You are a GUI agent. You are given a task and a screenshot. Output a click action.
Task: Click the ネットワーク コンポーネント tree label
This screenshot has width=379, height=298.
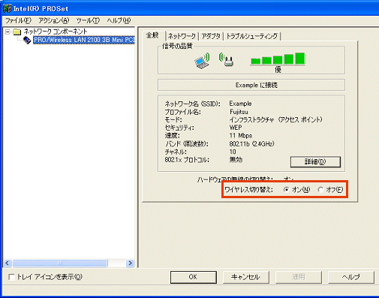click(56, 32)
